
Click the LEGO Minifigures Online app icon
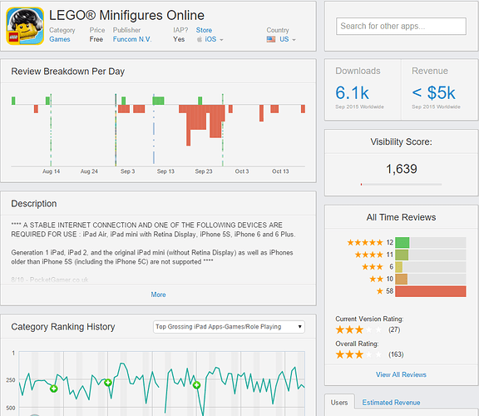(25, 26)
